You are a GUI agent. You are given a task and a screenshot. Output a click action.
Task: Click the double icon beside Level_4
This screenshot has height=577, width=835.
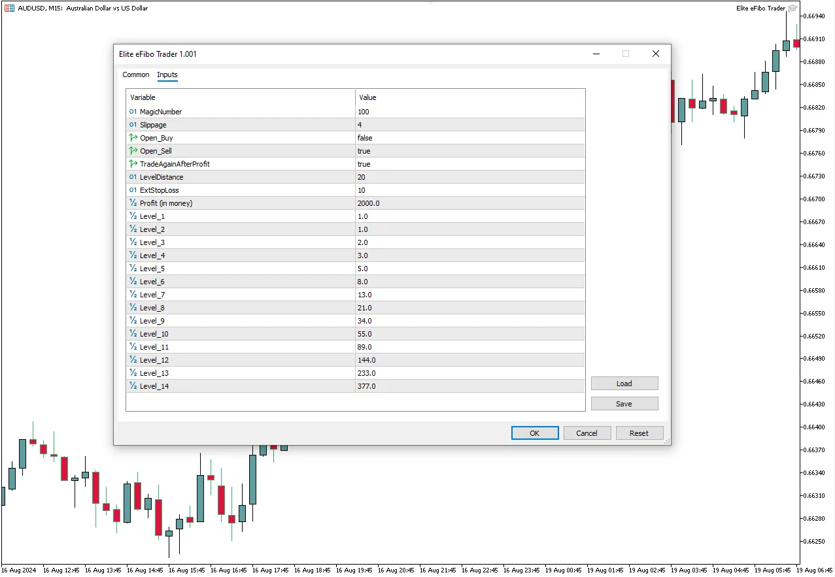133,256
